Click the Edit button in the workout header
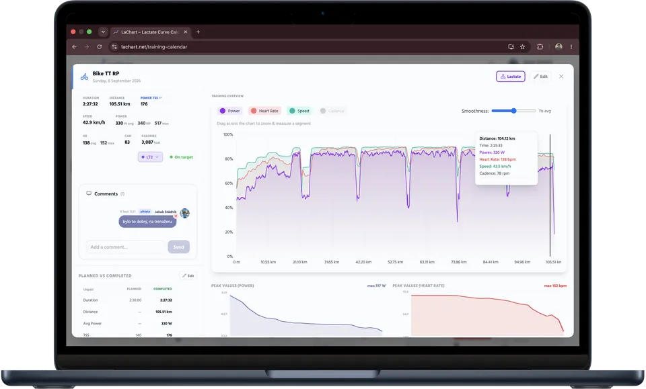The image size is (646, 389). coord(540,77)
